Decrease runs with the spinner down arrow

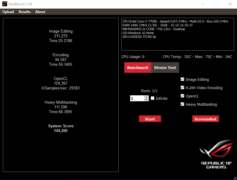pyautogui.click(x=146, y=100)
